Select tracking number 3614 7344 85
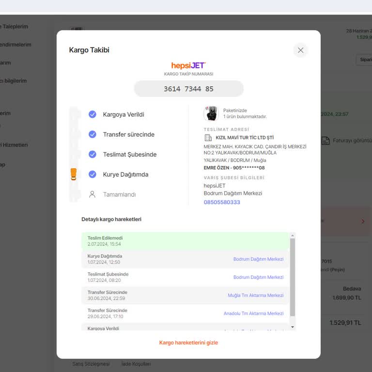Image resolution: width=372 pixels, height=372 pixels. point(188,89)
